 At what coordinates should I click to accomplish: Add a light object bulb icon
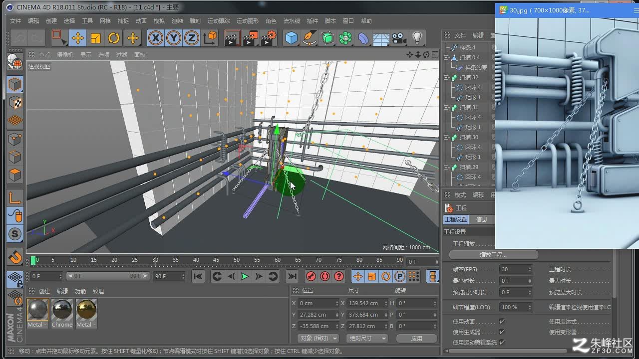click(417, 38)
